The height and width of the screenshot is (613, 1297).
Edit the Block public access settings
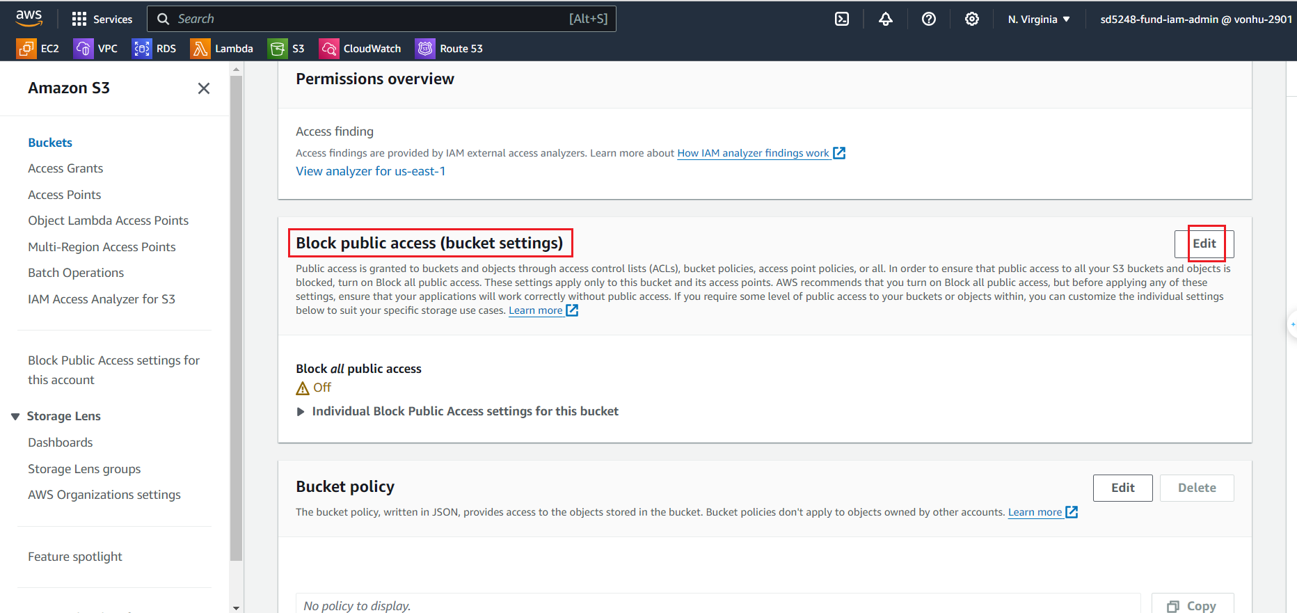(1204, 244)
